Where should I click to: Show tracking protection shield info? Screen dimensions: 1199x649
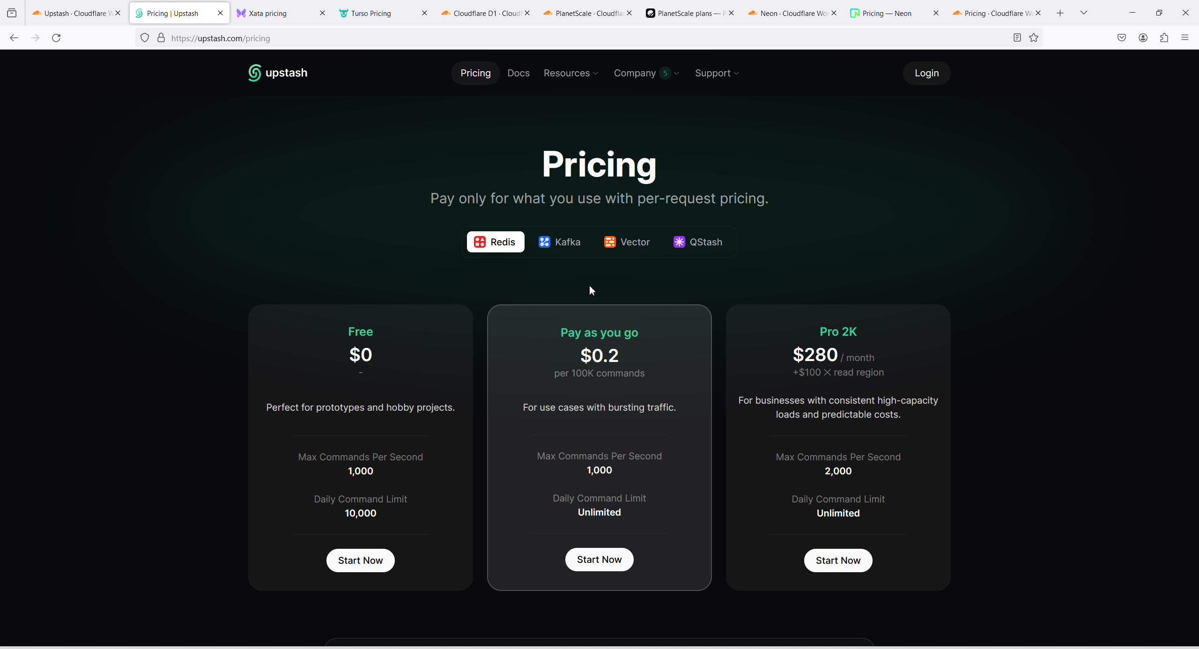point(145,38)
